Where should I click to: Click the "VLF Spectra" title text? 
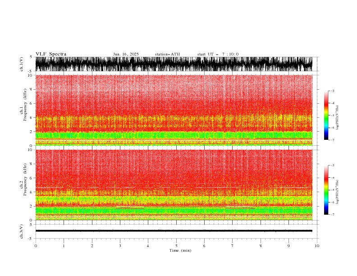51,54
